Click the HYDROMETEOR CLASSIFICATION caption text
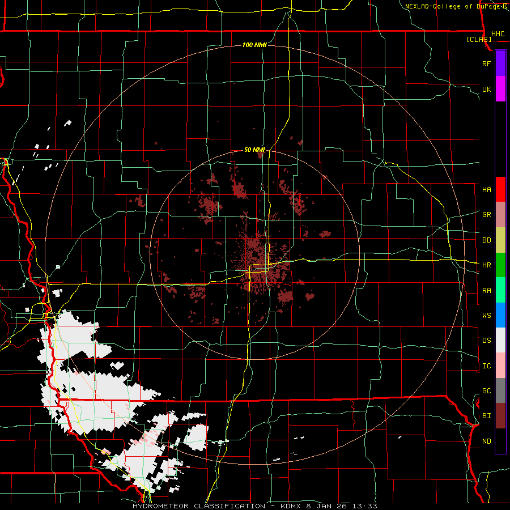Viewport: 510px width, 510px height. (199, 506)
